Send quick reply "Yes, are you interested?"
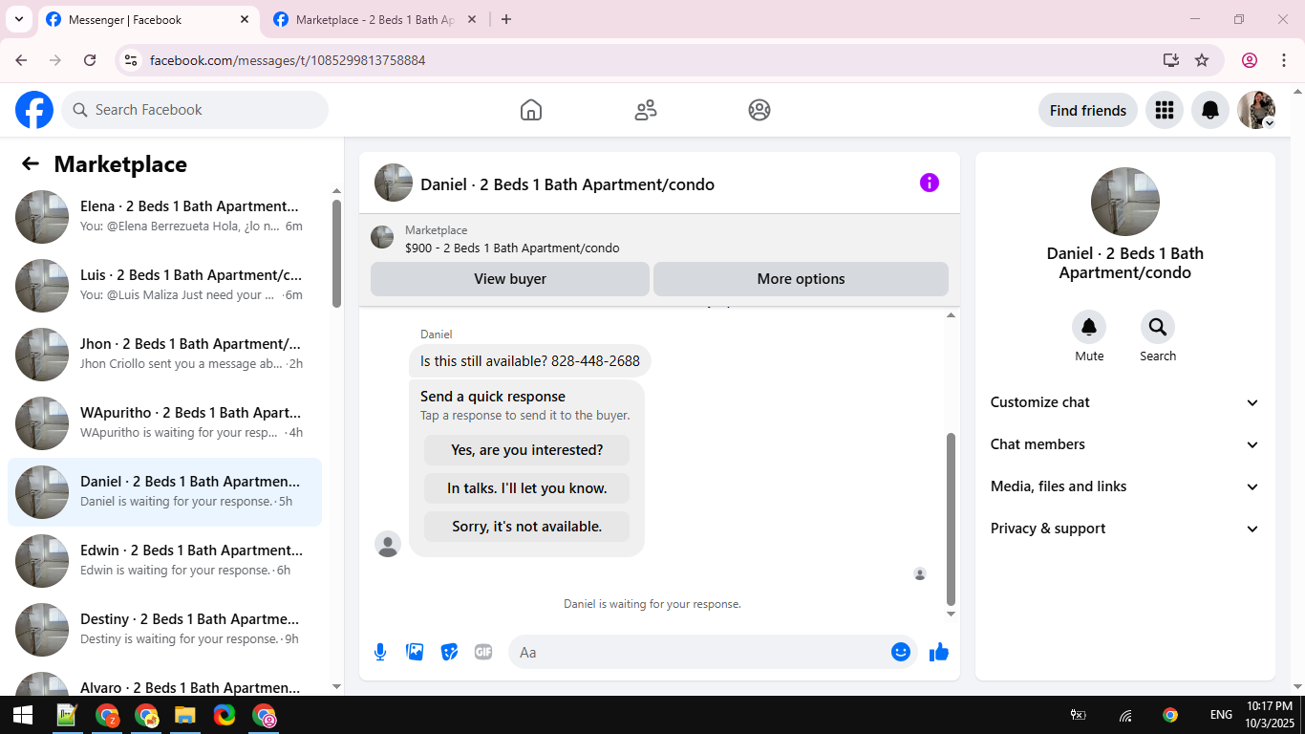This screenshot has height=734, width=1305. pos(527,450)
